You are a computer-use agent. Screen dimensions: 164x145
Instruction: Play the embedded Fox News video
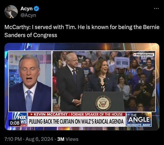coord(82,87)
